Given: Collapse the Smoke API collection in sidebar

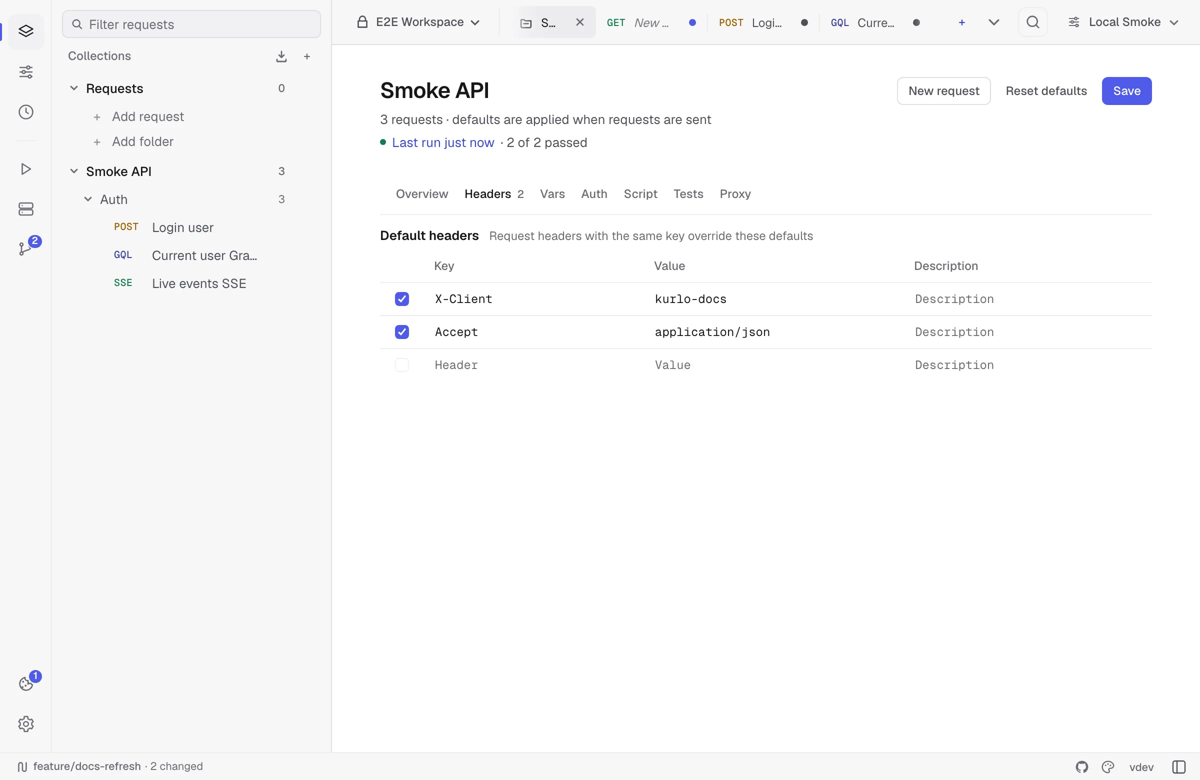Looking at the screenshot, I should 73,171.
